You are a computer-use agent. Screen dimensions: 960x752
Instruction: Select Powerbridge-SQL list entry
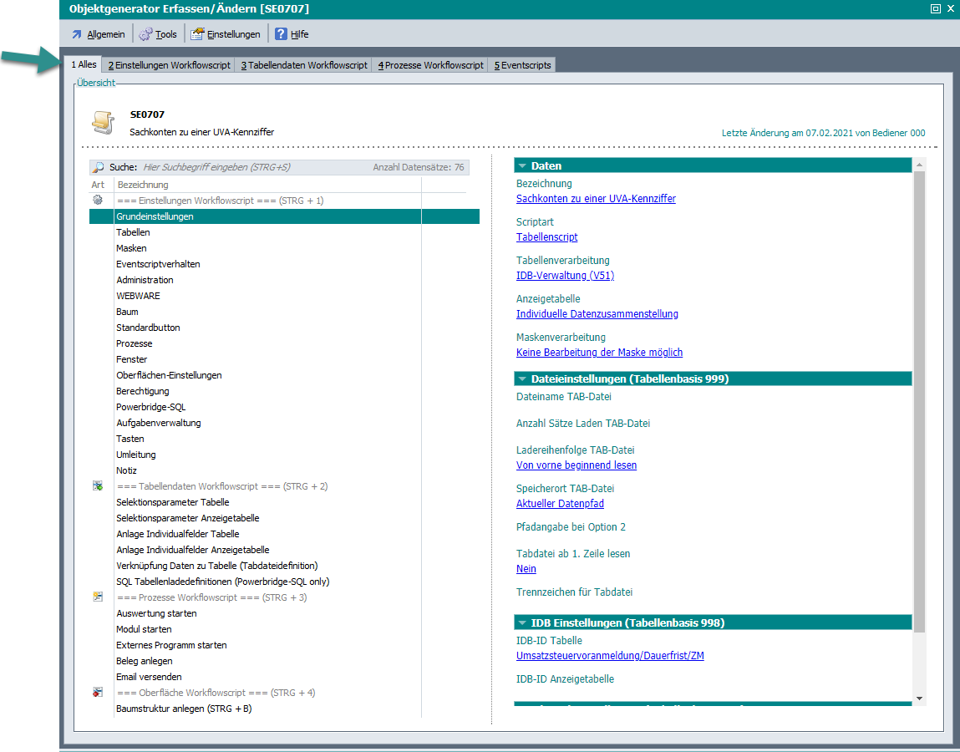[150, 407]
